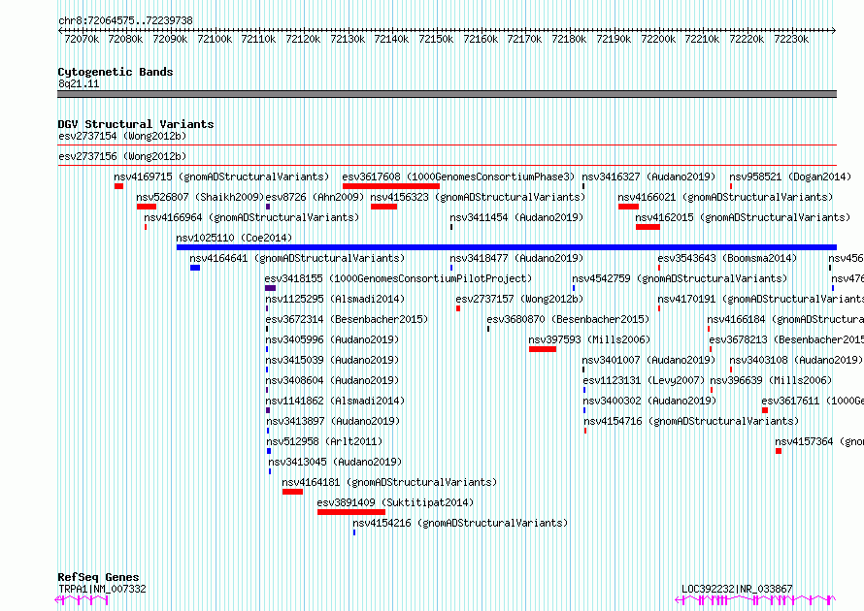Select the purple bar under esv3418155

pyautogui.click(x=271, y=288)
